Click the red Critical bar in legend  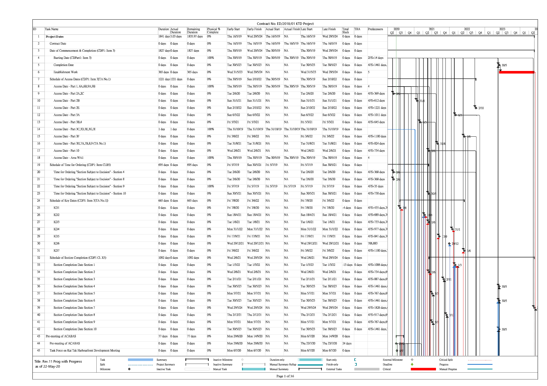click(423, 369)
